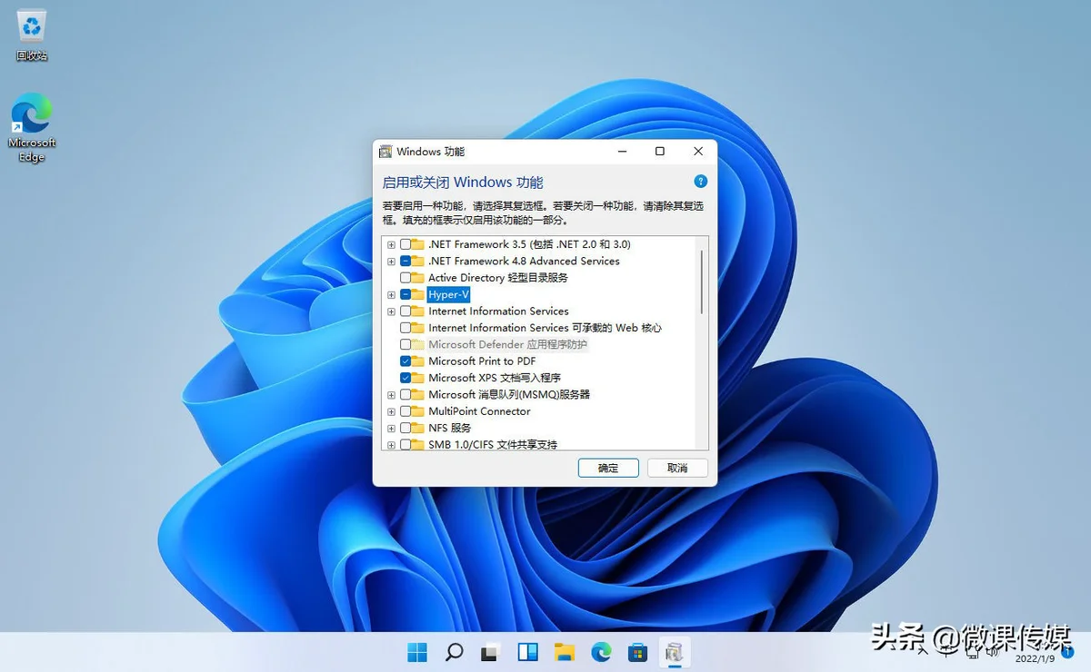The height and width of the screenshot is (672, 1091).
Task: Click the features list vertical scrollbar thumb
Action: pos(702,282)
